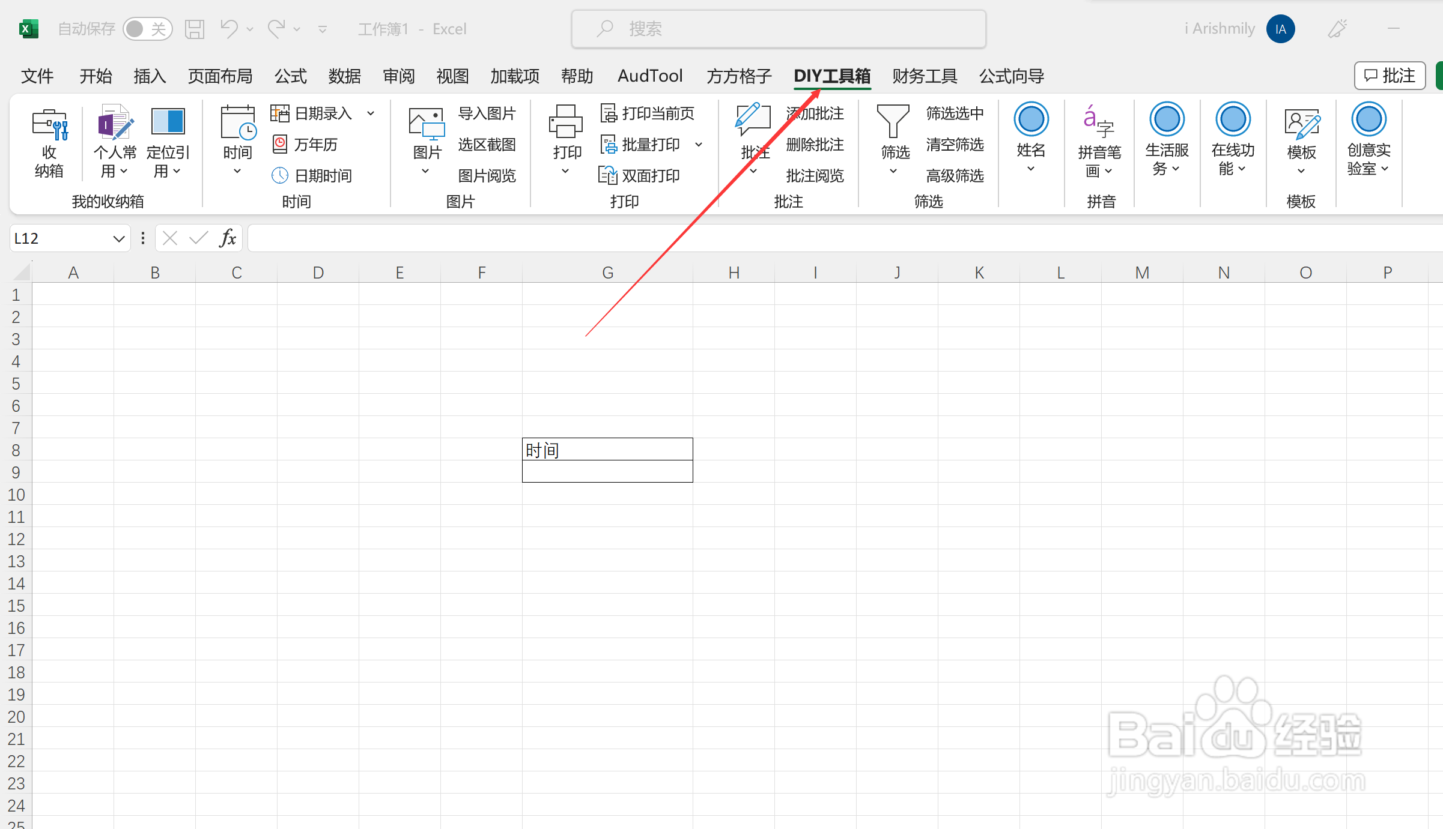Click 批注阅览
1443x829 pixels.
click(815, 175)
